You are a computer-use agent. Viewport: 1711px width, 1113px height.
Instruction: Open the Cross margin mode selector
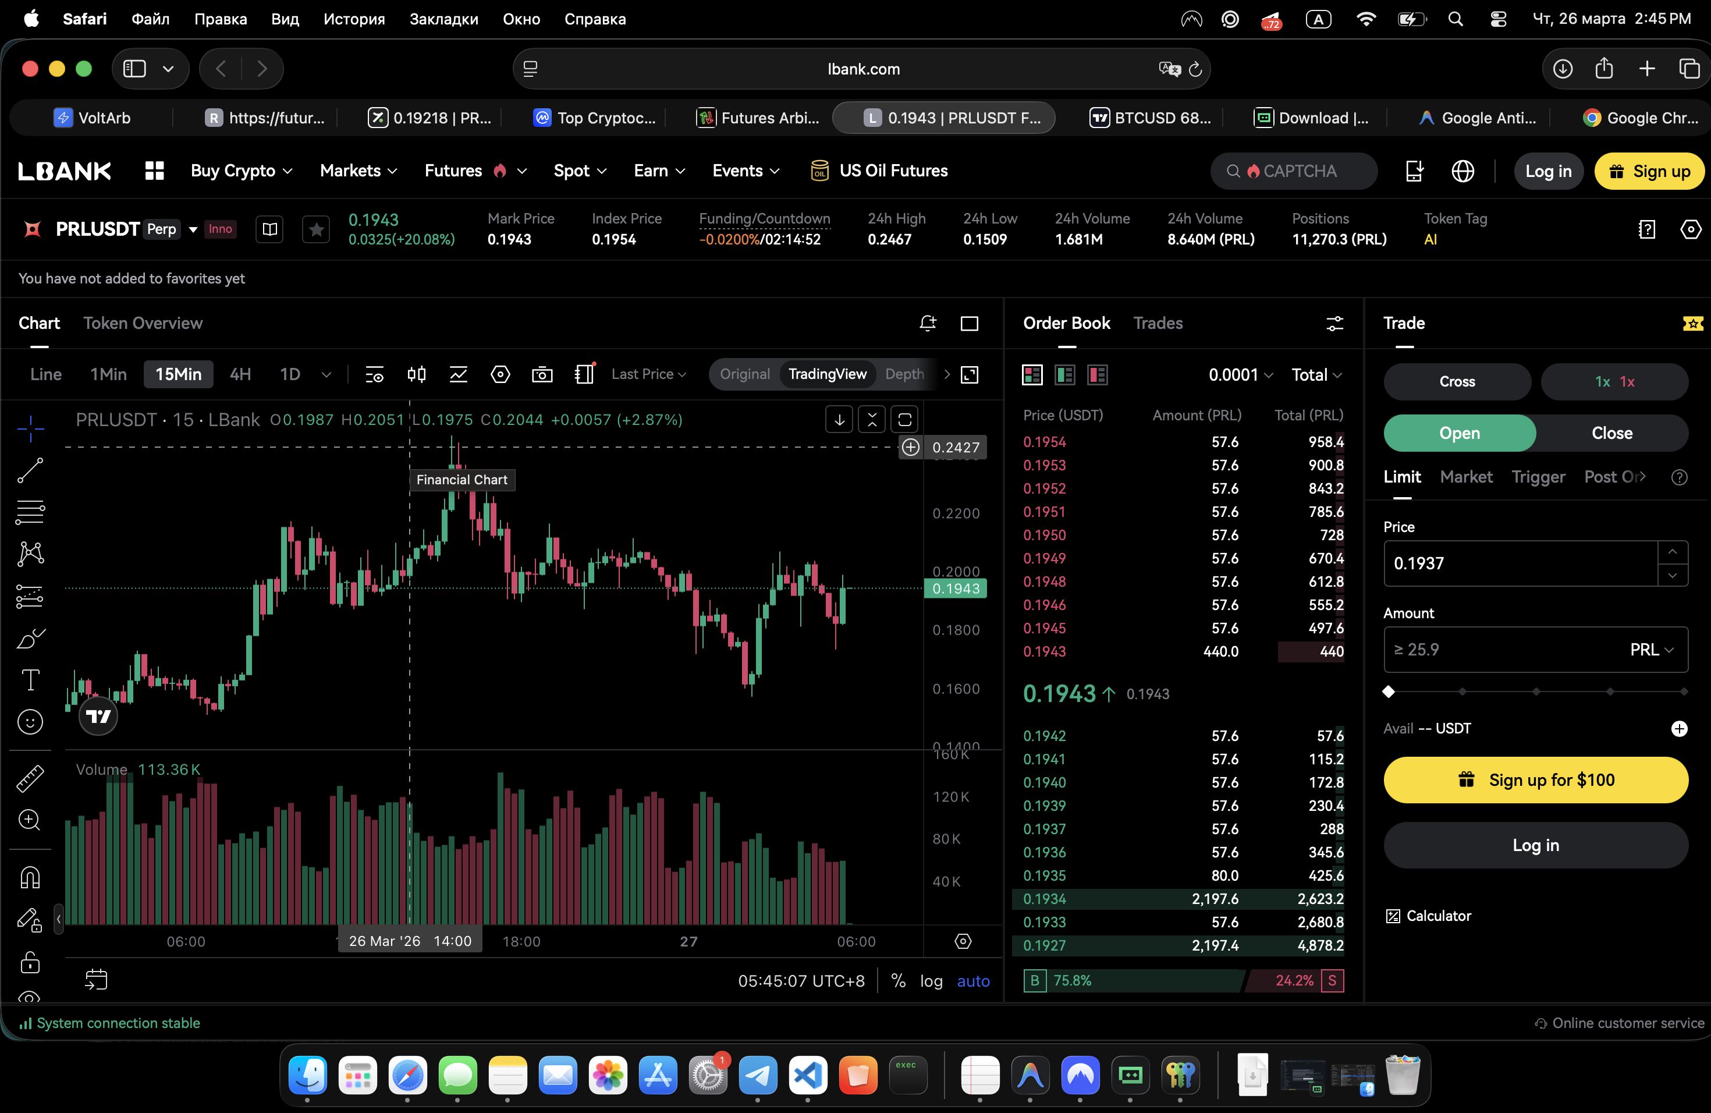coord(1457,382)
